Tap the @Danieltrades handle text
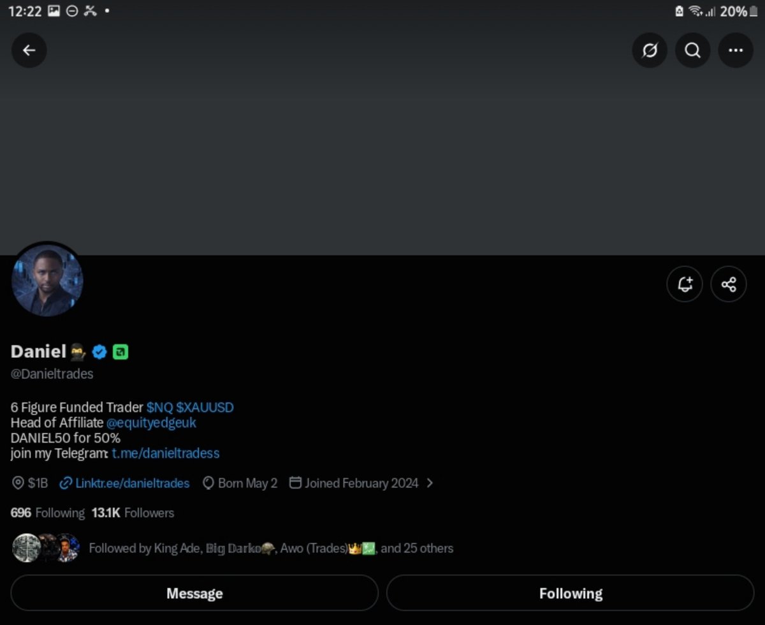765x625 pixels. pyautogui.click(x=52, y=374)
